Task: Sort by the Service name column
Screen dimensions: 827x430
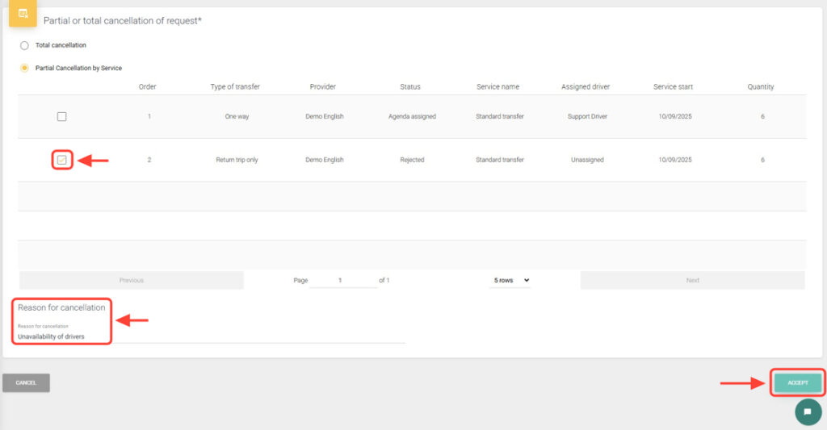Action: tap(498, 87)
